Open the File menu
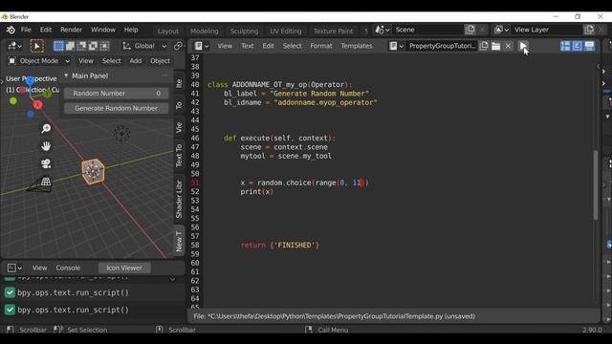 click(x=26, y=30)
